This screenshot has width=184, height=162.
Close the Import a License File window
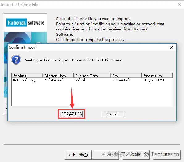coord(180,5)
